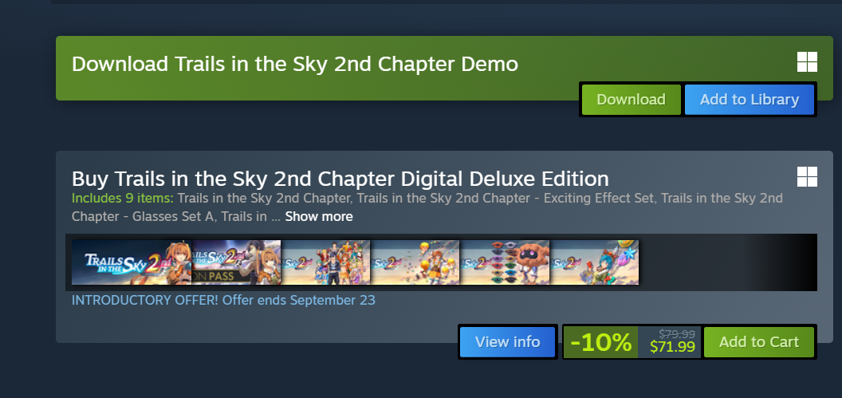Click the INTRODUCTORY OFFER ends September 23 text

point(223,300)
